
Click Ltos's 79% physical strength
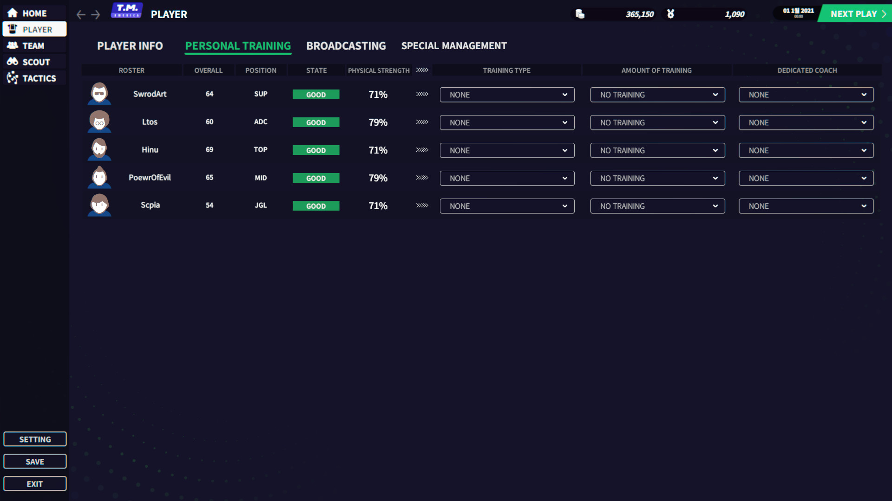(x=378, y=122)
